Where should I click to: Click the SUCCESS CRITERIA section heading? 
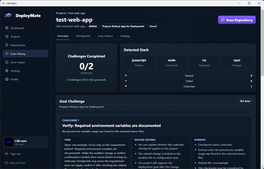pyautogui.click(x=145, y=140)
